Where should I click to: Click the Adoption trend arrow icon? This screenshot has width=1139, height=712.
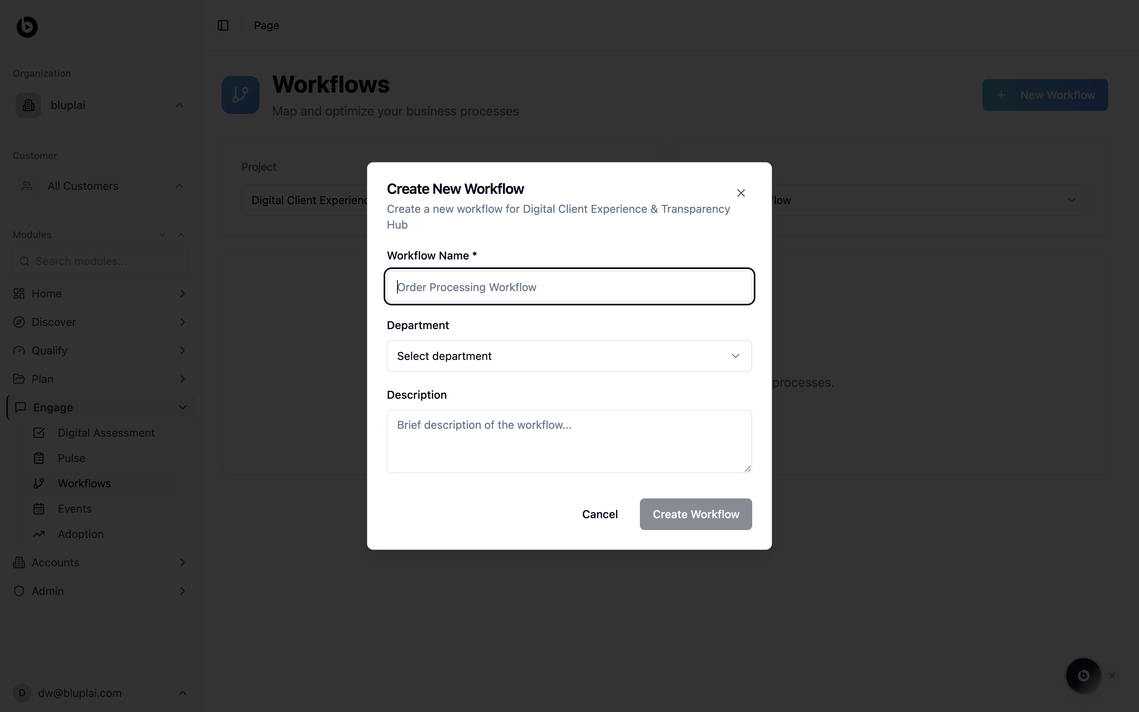point(39,534)
